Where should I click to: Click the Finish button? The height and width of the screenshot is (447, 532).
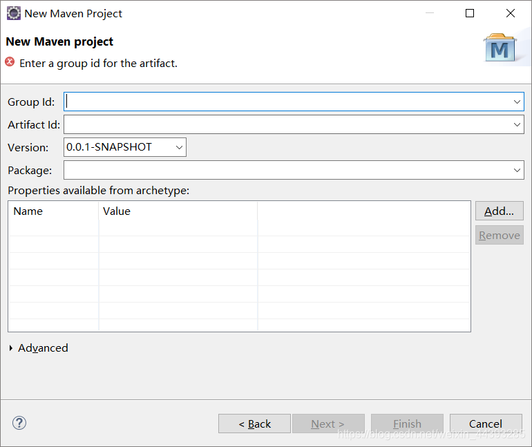[407, 424]
